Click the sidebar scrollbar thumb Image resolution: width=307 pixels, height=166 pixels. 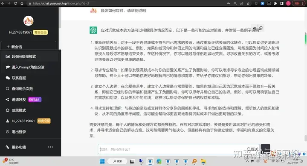point(60,17)
